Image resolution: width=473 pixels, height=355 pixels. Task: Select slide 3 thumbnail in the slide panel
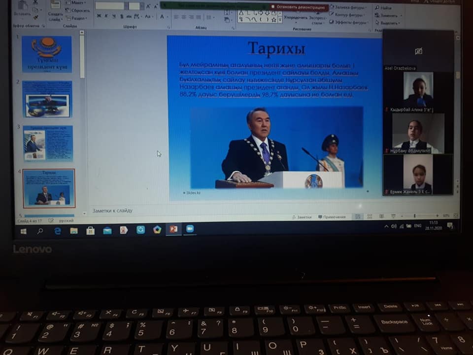(48, 143)
